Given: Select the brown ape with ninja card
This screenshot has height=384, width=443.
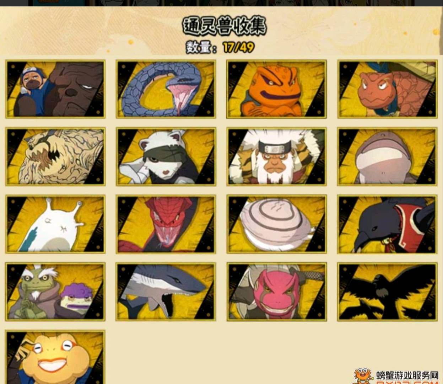Looking at the screenshot, I should point(55,89).
